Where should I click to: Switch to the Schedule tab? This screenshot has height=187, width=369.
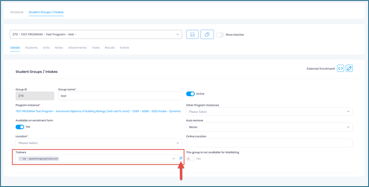pyautogui.click(x=17, y=12)
